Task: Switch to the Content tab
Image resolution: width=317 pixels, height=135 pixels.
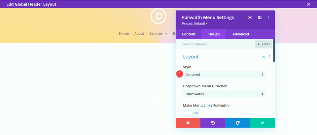Action: (189, 34)
